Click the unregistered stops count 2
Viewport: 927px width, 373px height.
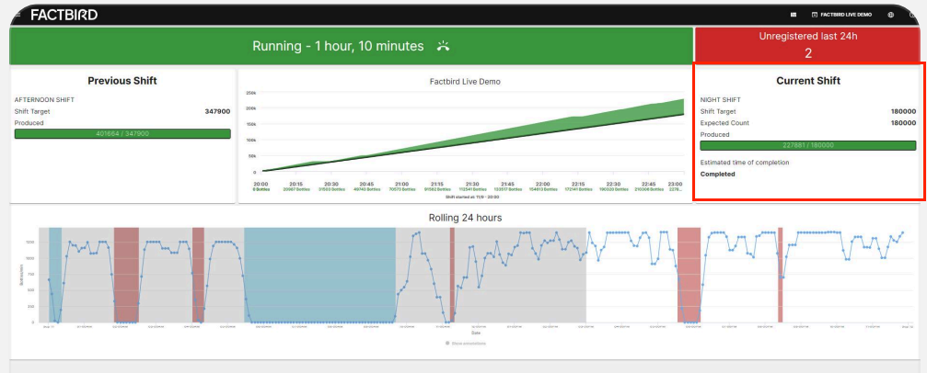(x=808, y=53)
